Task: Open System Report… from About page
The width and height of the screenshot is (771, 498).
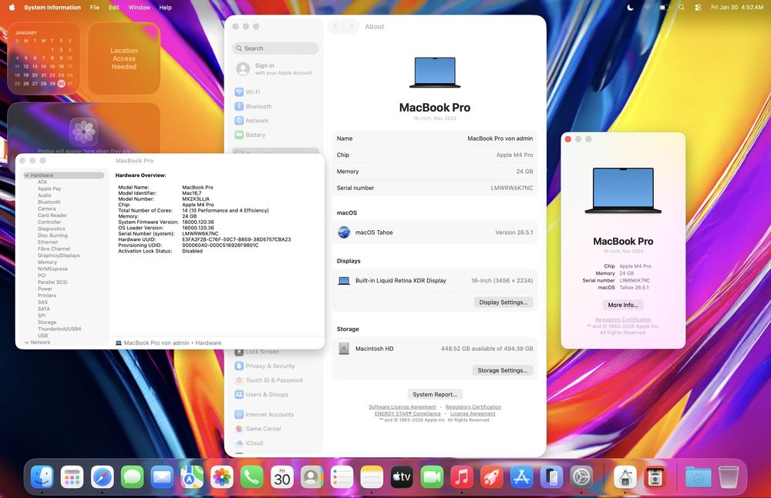Action: click(435, 394)
